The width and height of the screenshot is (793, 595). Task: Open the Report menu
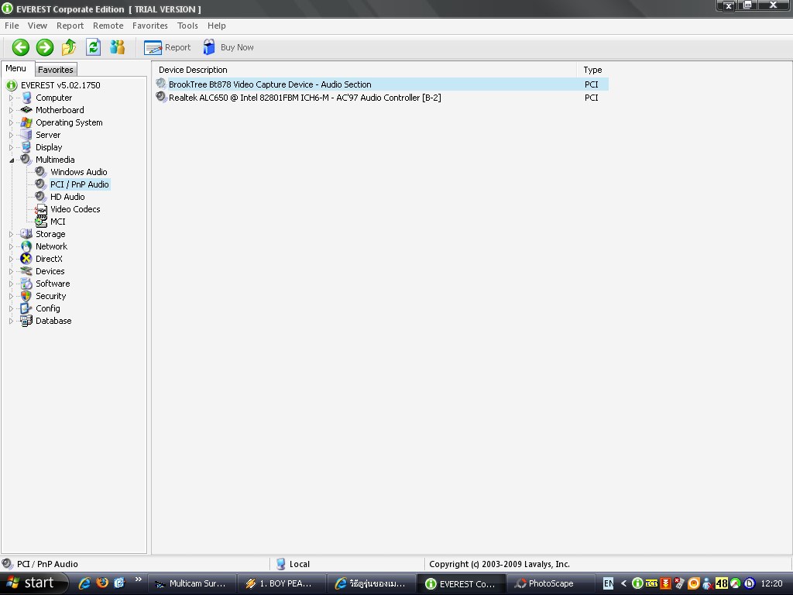coord(70,26)
